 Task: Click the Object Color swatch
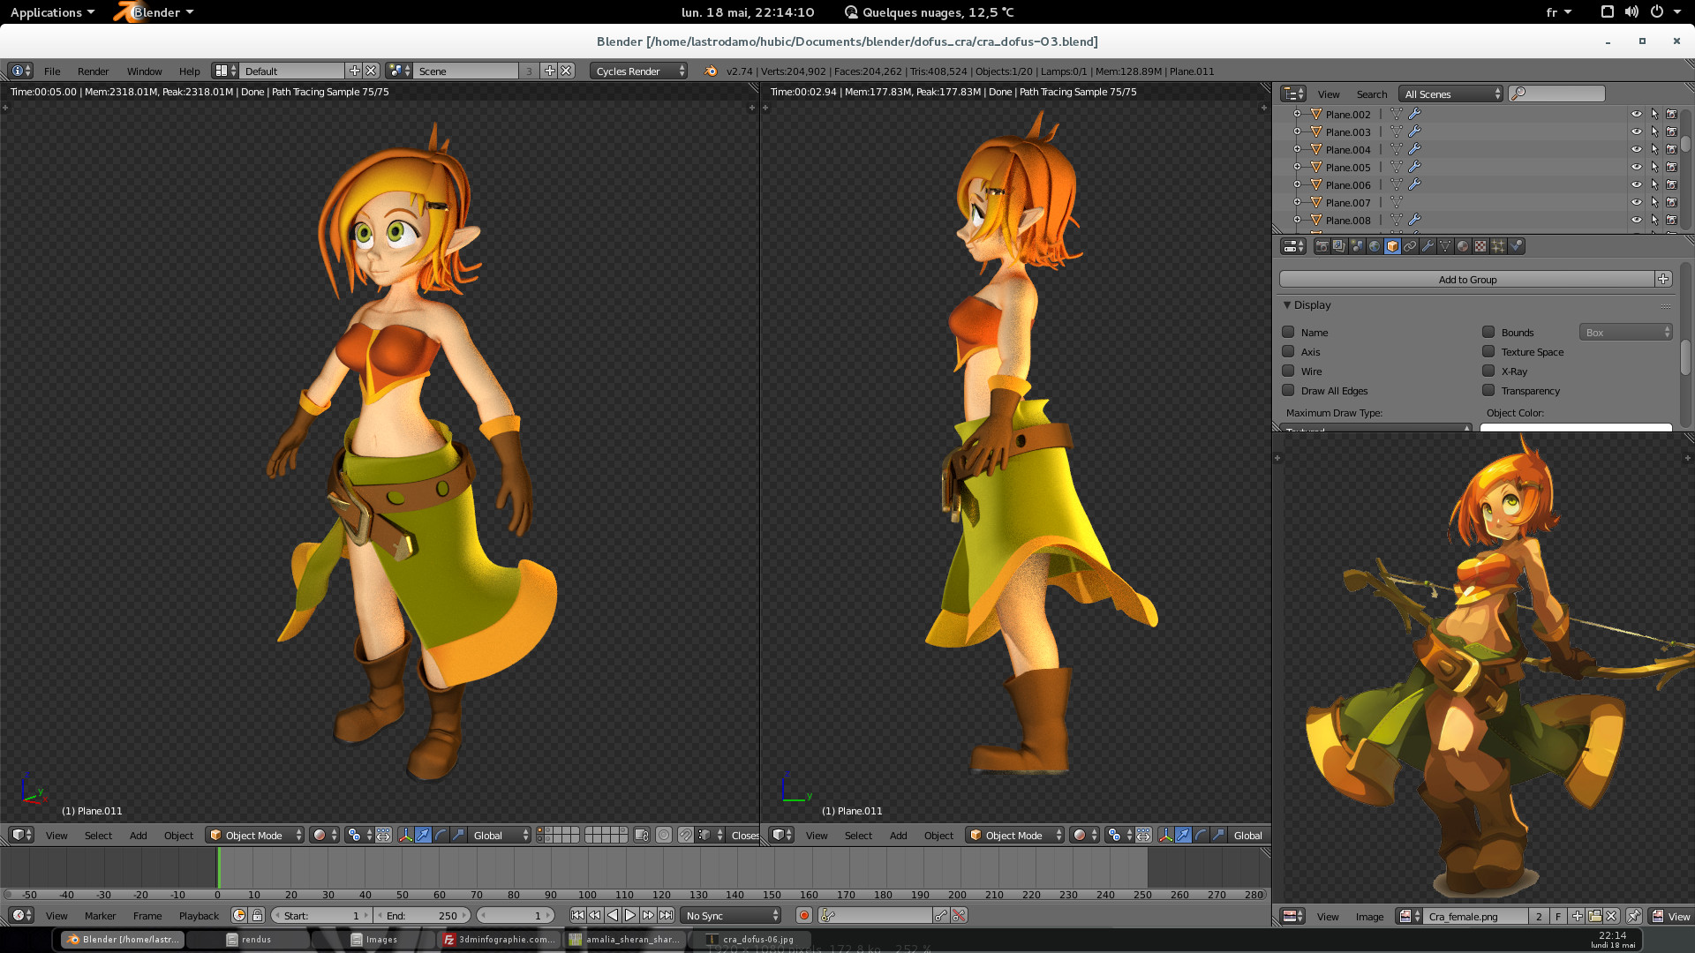[1576, 428]
